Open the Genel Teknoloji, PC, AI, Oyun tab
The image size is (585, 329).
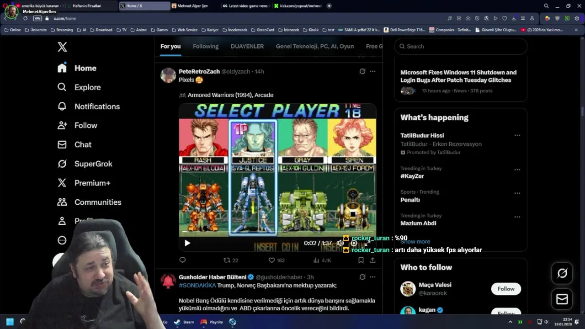[315, 46]
